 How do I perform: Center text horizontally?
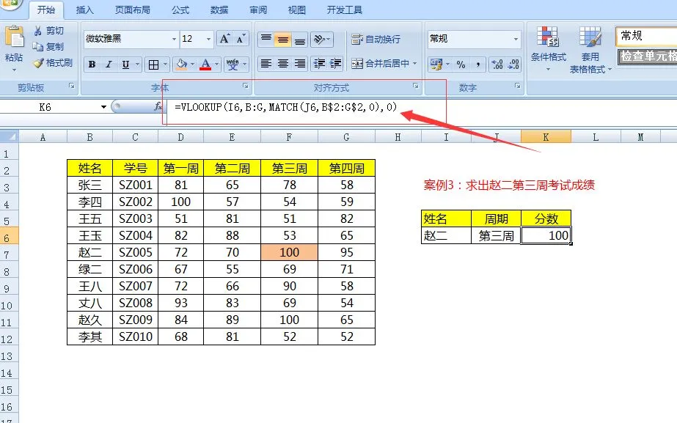(x=283, y=64)
